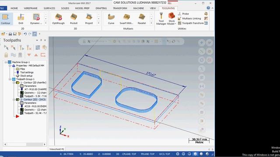
Task: Switch to the SOLIDS ribbon tab
Action: [x=65, y=8]
